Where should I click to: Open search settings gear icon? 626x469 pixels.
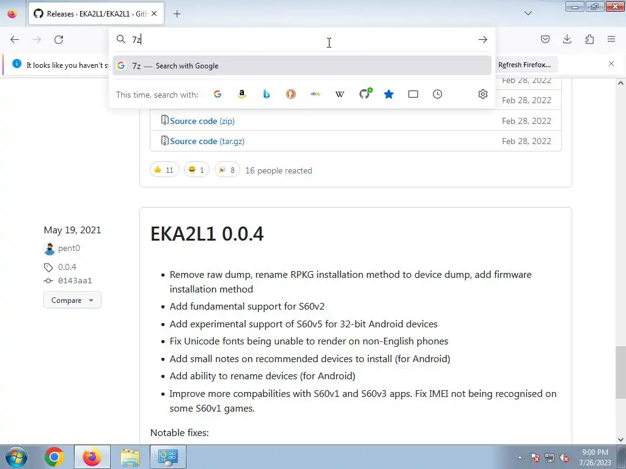(483, 94)
